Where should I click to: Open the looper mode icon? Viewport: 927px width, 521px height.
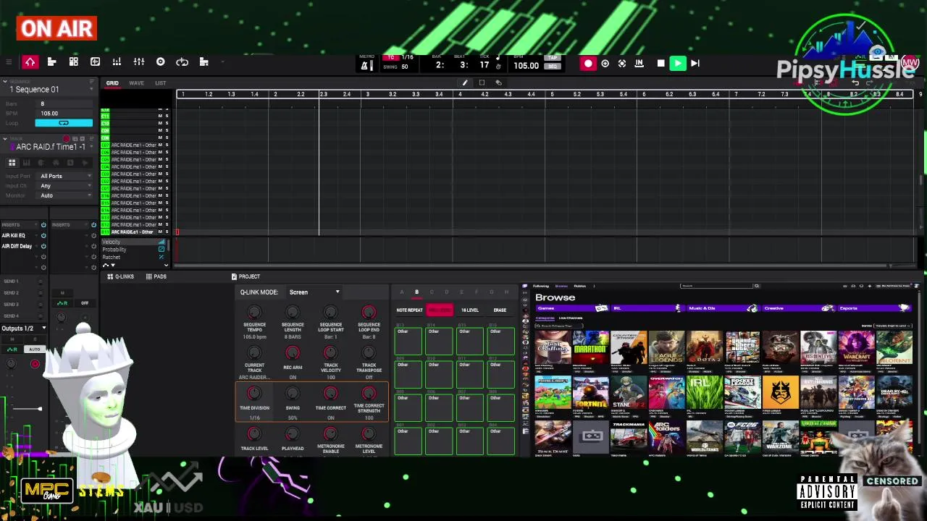click(183, 62)
